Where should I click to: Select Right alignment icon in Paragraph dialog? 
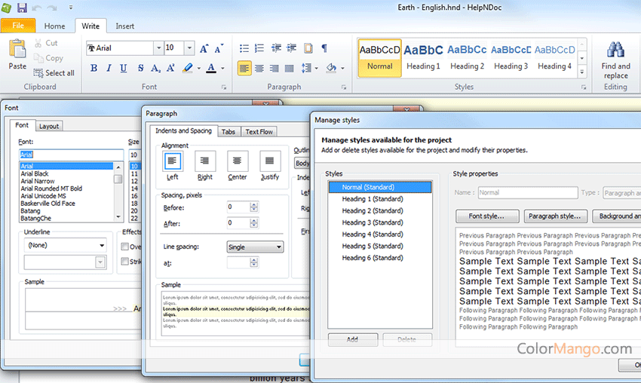tap(205, 161)
